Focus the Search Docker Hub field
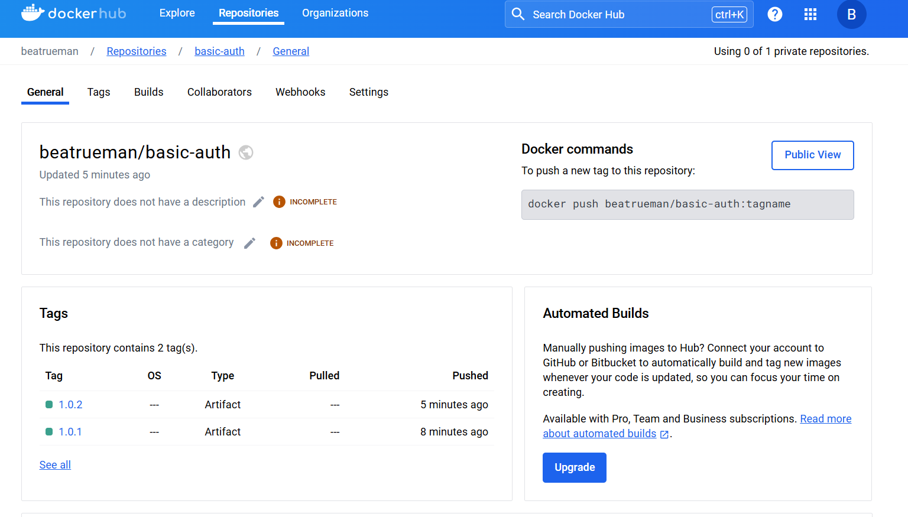Screen dimensions: 908x517 click(x=615, y=14)
